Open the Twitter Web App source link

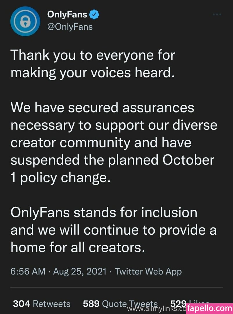pos(148,272)
